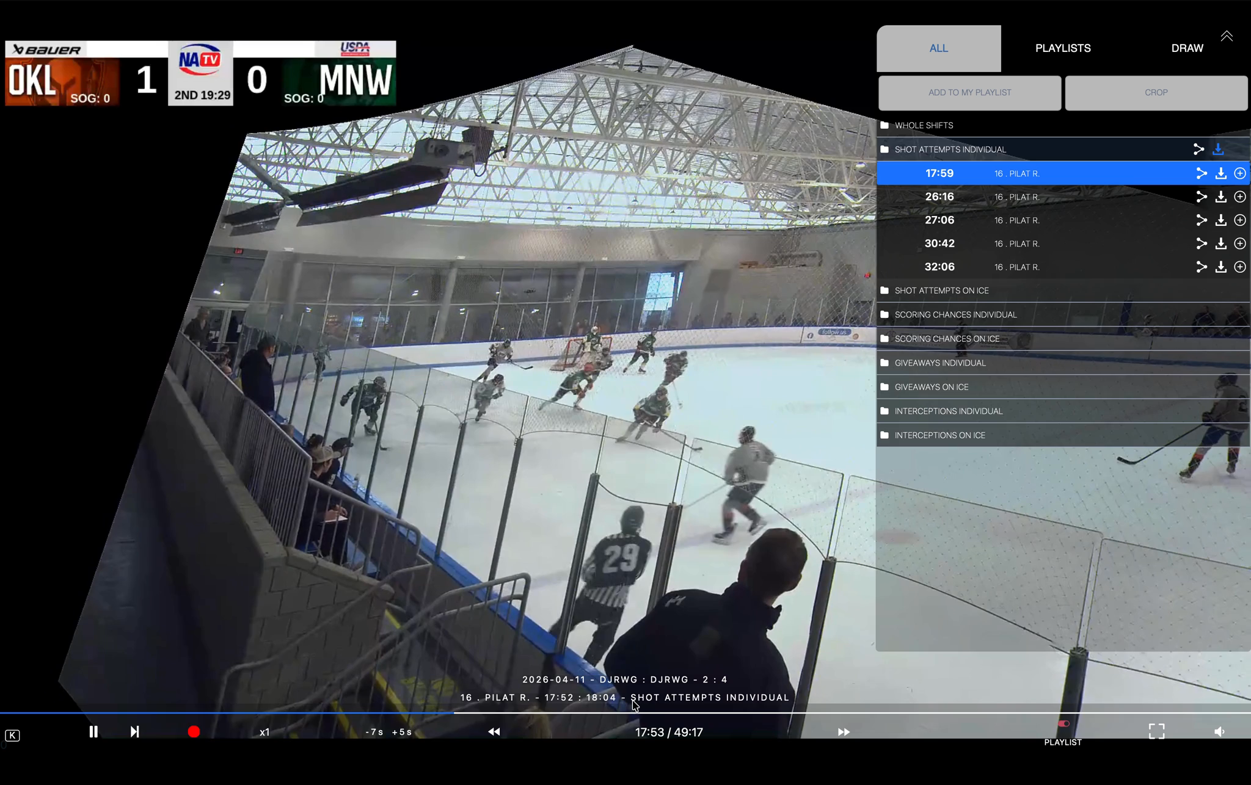This screenshot has width=1251, height=785.
Task: Toggle the PLAYLIST switch
Action: tap(1063, 723)
